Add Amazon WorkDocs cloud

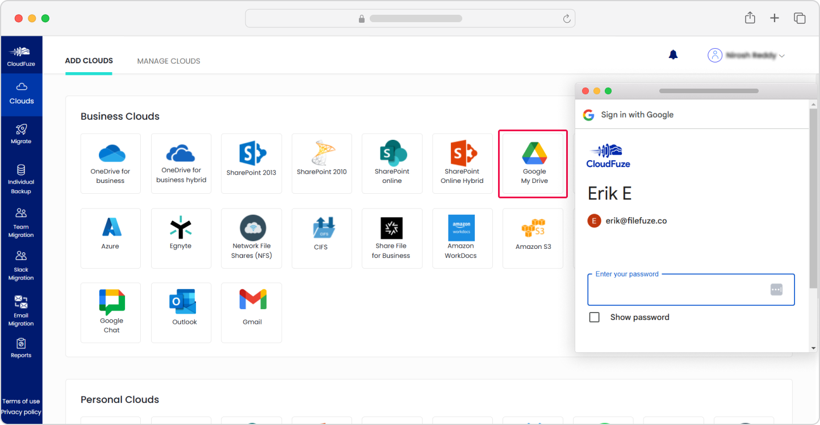coord(462,238)
